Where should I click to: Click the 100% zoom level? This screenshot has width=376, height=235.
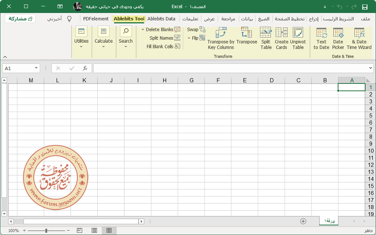(x=14, y=231)
